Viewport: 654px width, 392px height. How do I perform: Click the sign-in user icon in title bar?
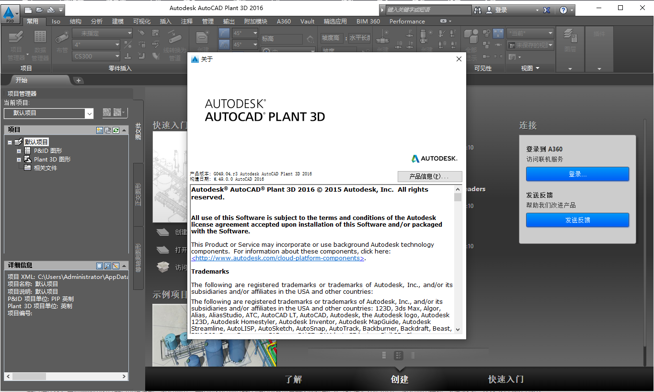click(488, 10)
